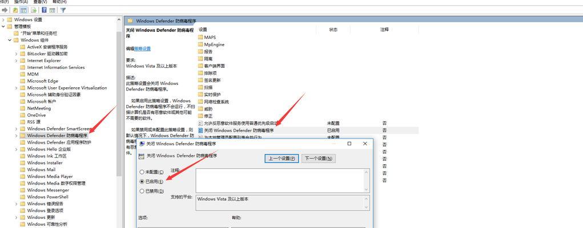Click the 扫描 folder icon in list
Image resolution: width=583 pixels, height=228 pixels.
[201, 87]
